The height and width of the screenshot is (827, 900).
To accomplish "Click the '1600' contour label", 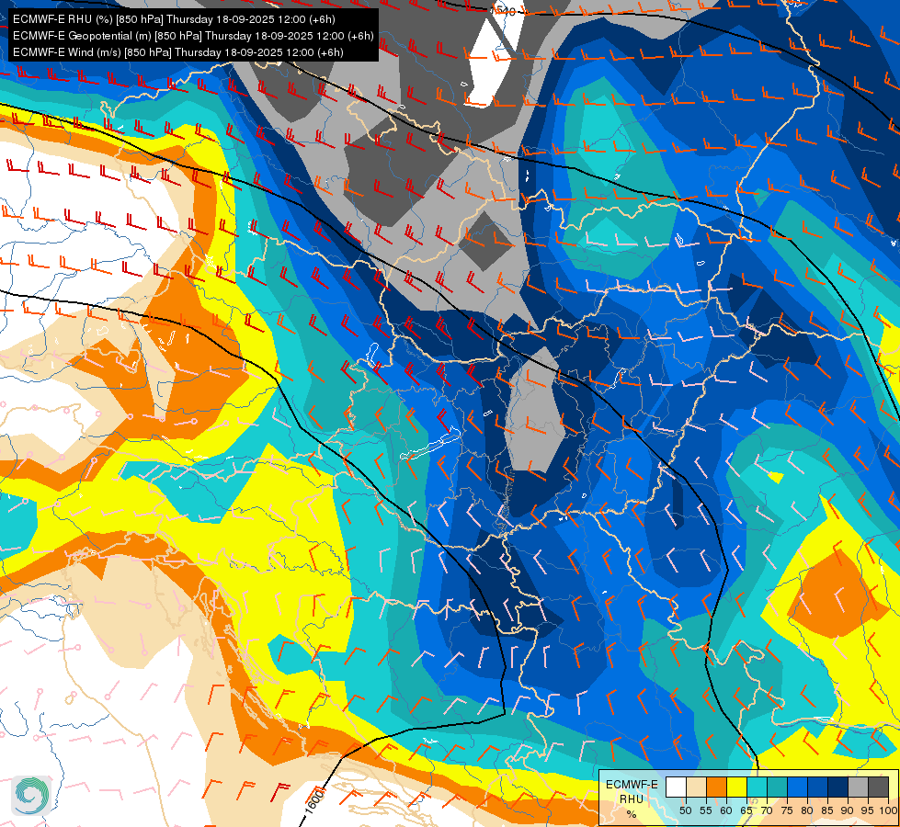I will coord(314,800).
